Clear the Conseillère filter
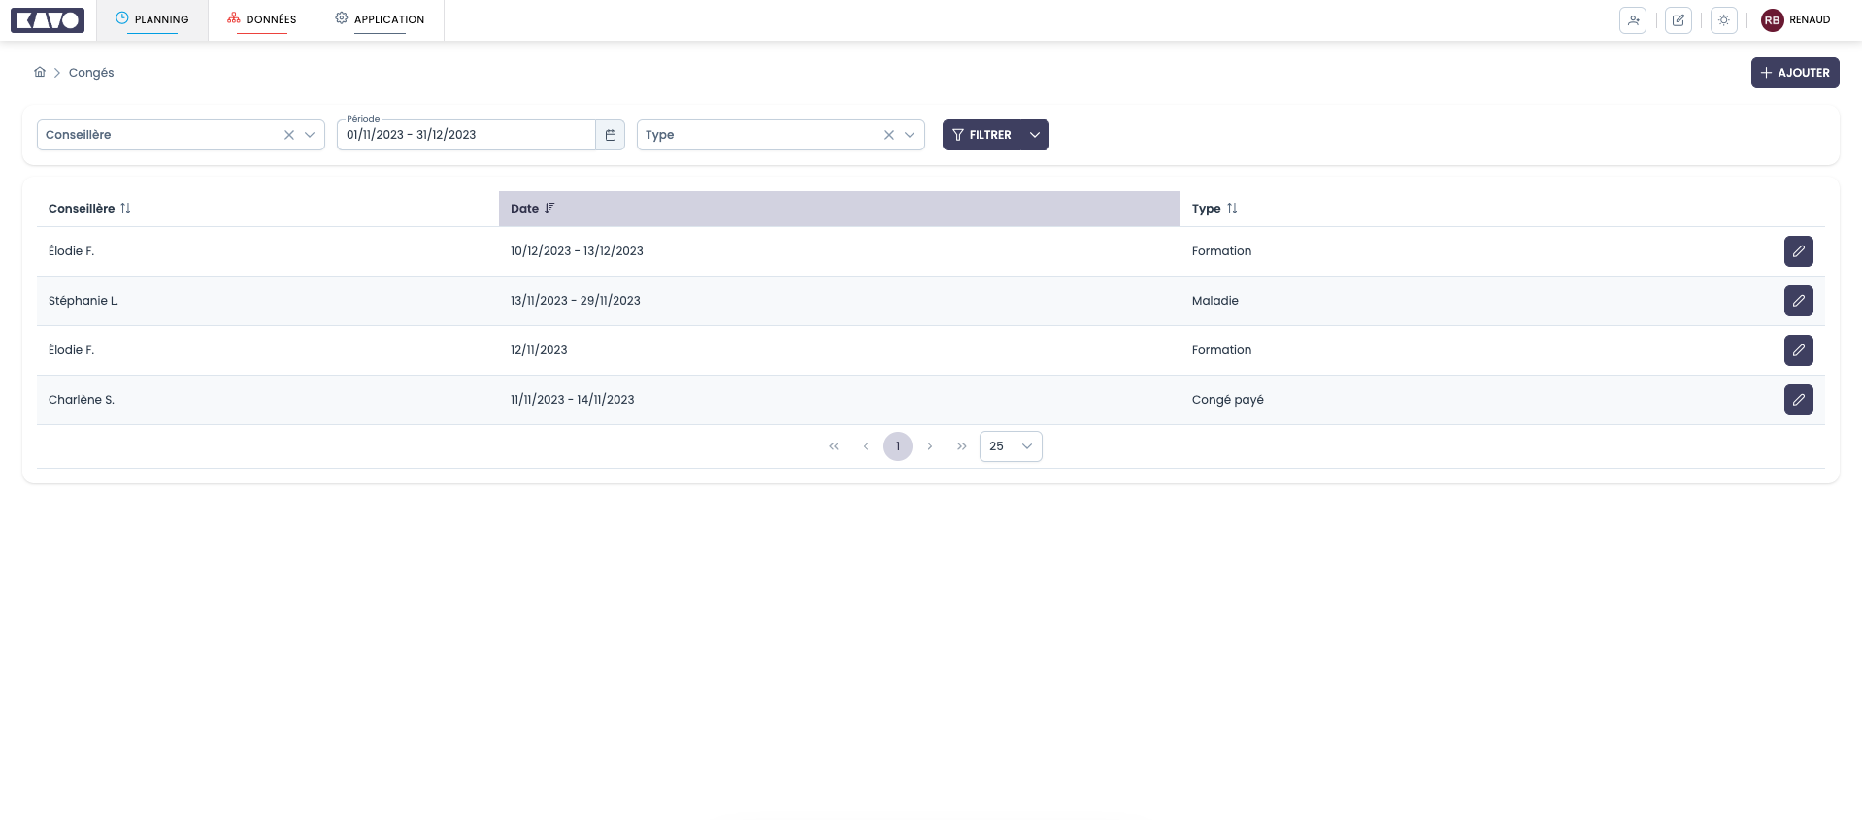This screenshot has height=820, width=1862. (289, 135)
